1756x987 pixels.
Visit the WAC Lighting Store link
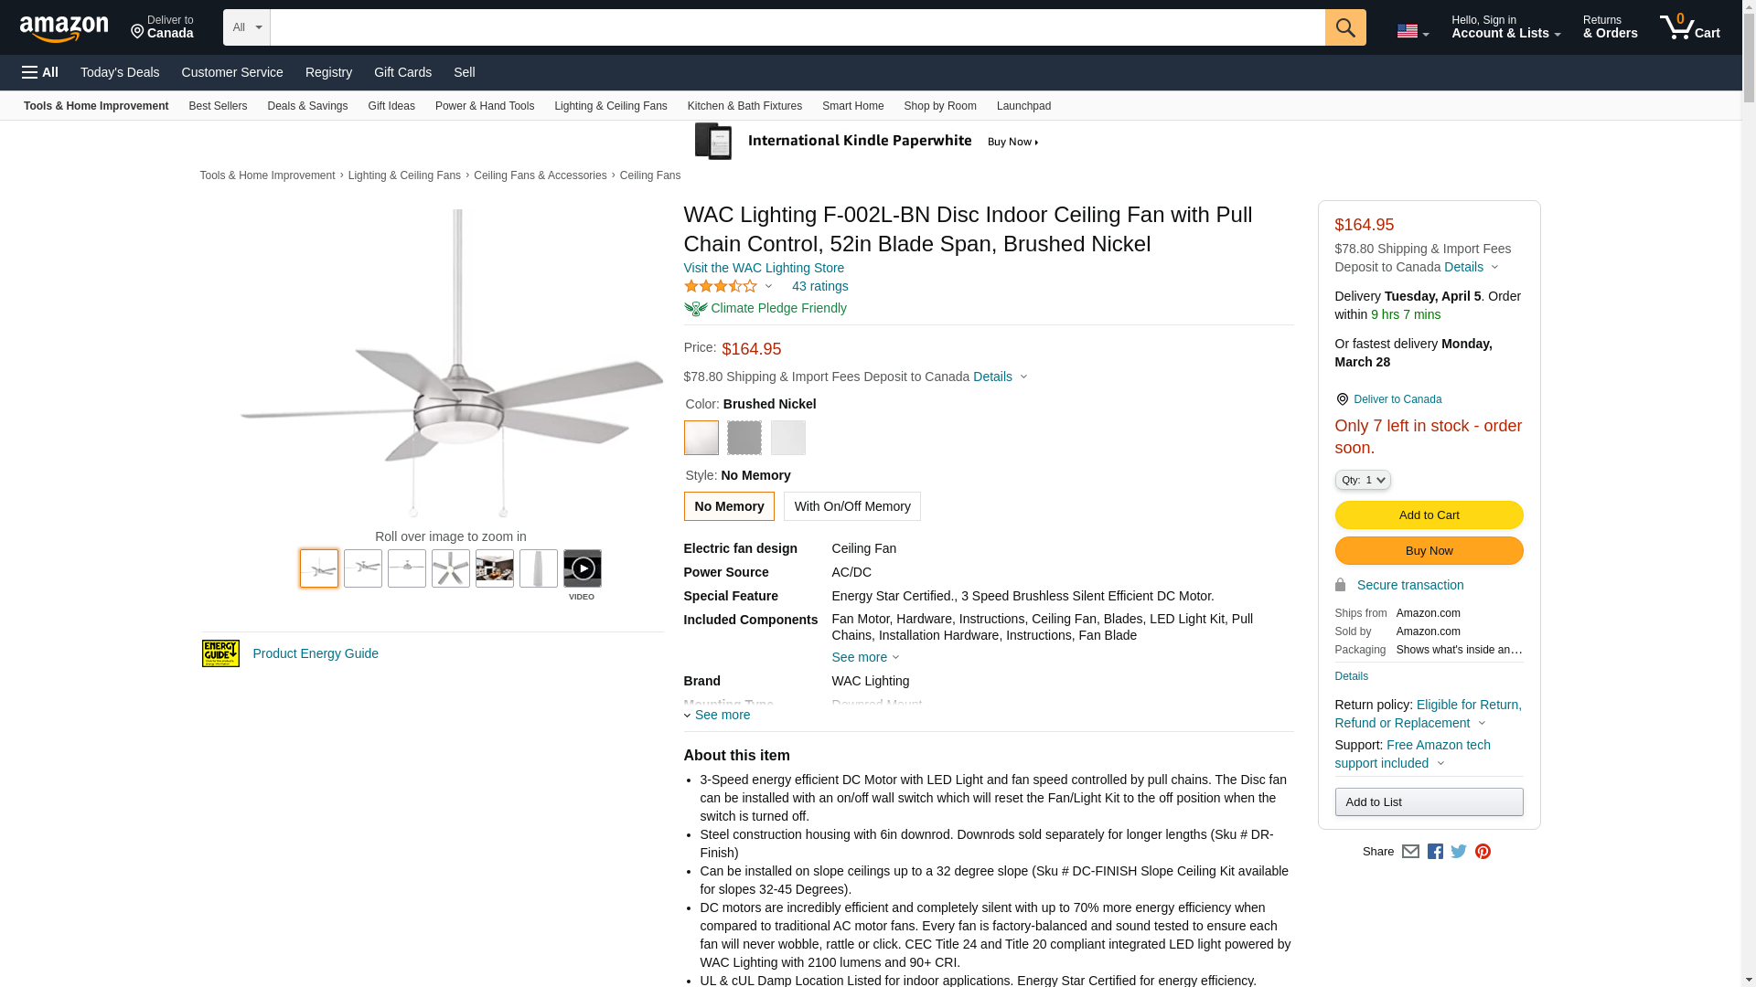coord(764,268)
